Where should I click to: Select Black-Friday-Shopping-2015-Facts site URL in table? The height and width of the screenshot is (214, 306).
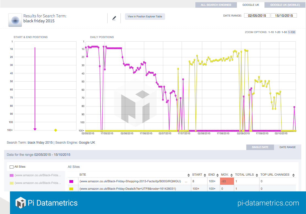130,181
